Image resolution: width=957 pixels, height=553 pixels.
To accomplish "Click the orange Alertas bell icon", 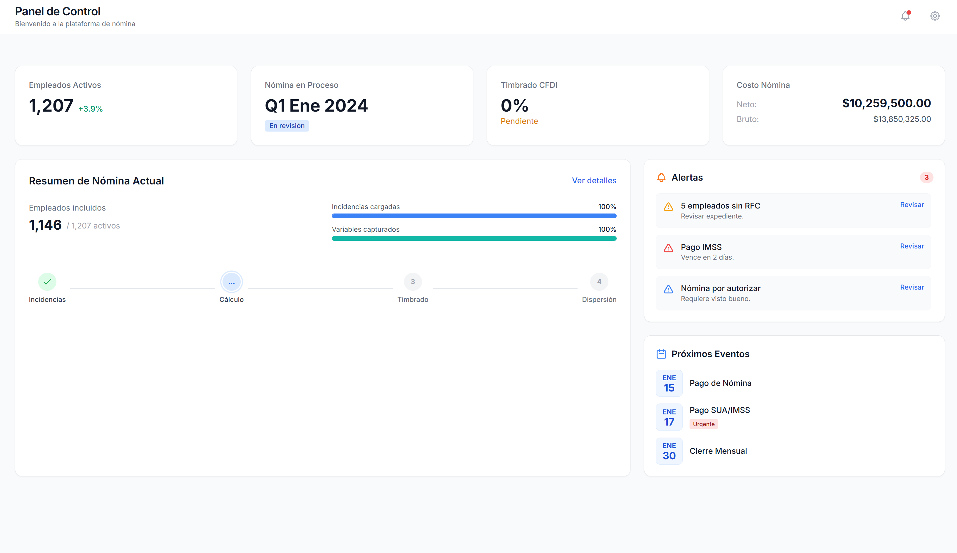I will tap(661, 178).
